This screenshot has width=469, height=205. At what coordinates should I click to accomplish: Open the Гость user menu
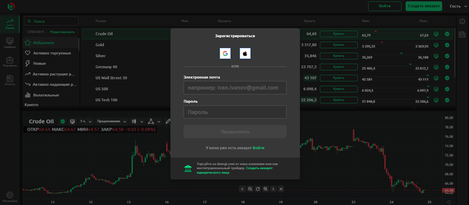point(458,6)
